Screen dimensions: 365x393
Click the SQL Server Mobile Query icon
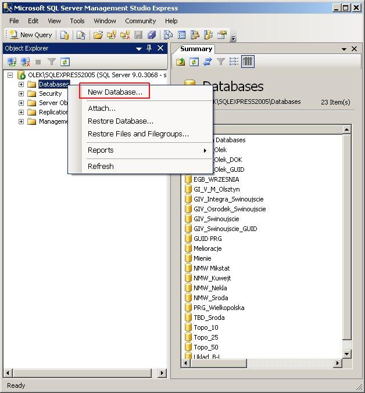click(81, 35)
